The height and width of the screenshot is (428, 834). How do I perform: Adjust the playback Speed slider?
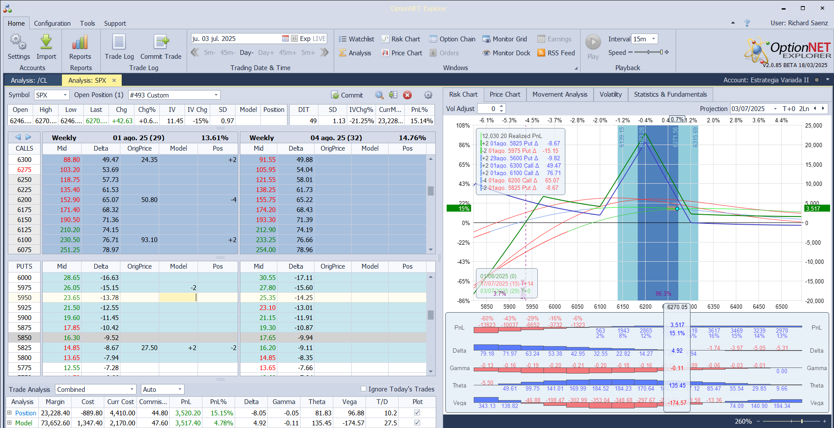point(649,52)
